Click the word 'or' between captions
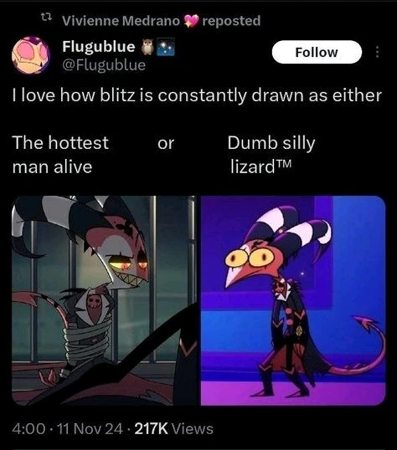 (166, 143)
